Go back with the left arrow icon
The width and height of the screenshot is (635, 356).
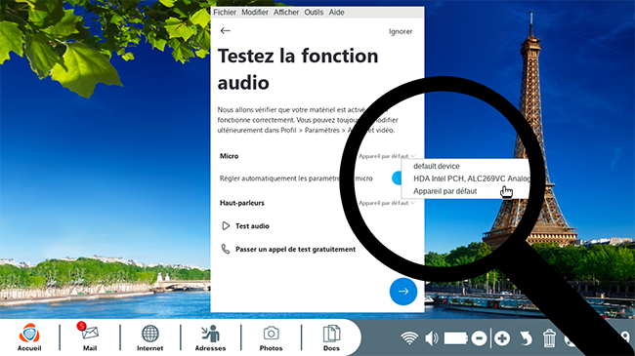click(x=225, y=31)
